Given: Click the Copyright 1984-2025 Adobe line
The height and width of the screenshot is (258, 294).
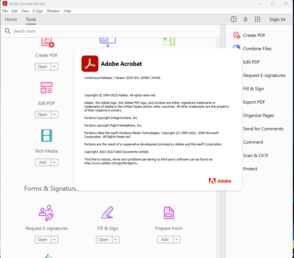Looking at the screenshot, I should [x=120, y=95].
